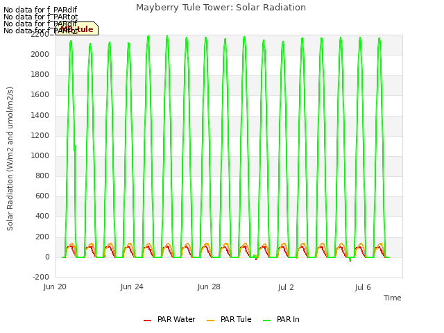
Task: Click the Jun 20 x-axis tick label
Action: pyautogui.click(x=55, y=287)
